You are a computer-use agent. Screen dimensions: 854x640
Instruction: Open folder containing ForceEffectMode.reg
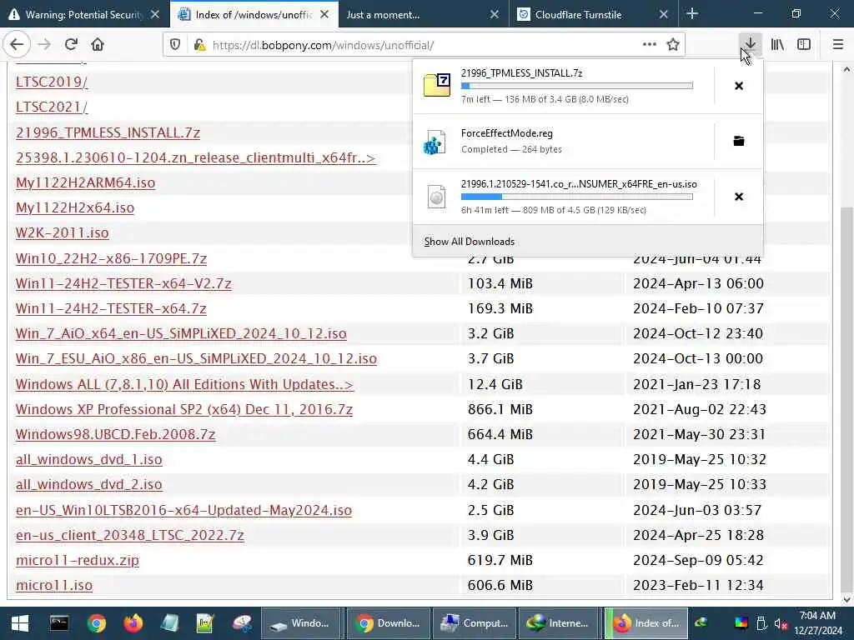[x=739, y=142]
